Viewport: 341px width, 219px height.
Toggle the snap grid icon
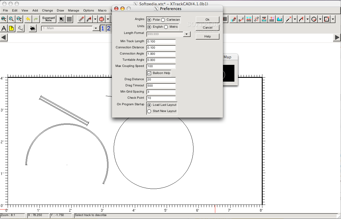pos(69,19)
